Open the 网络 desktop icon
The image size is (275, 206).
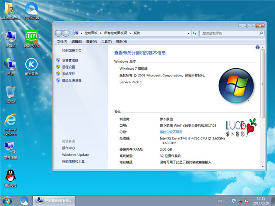pos(10,67)
